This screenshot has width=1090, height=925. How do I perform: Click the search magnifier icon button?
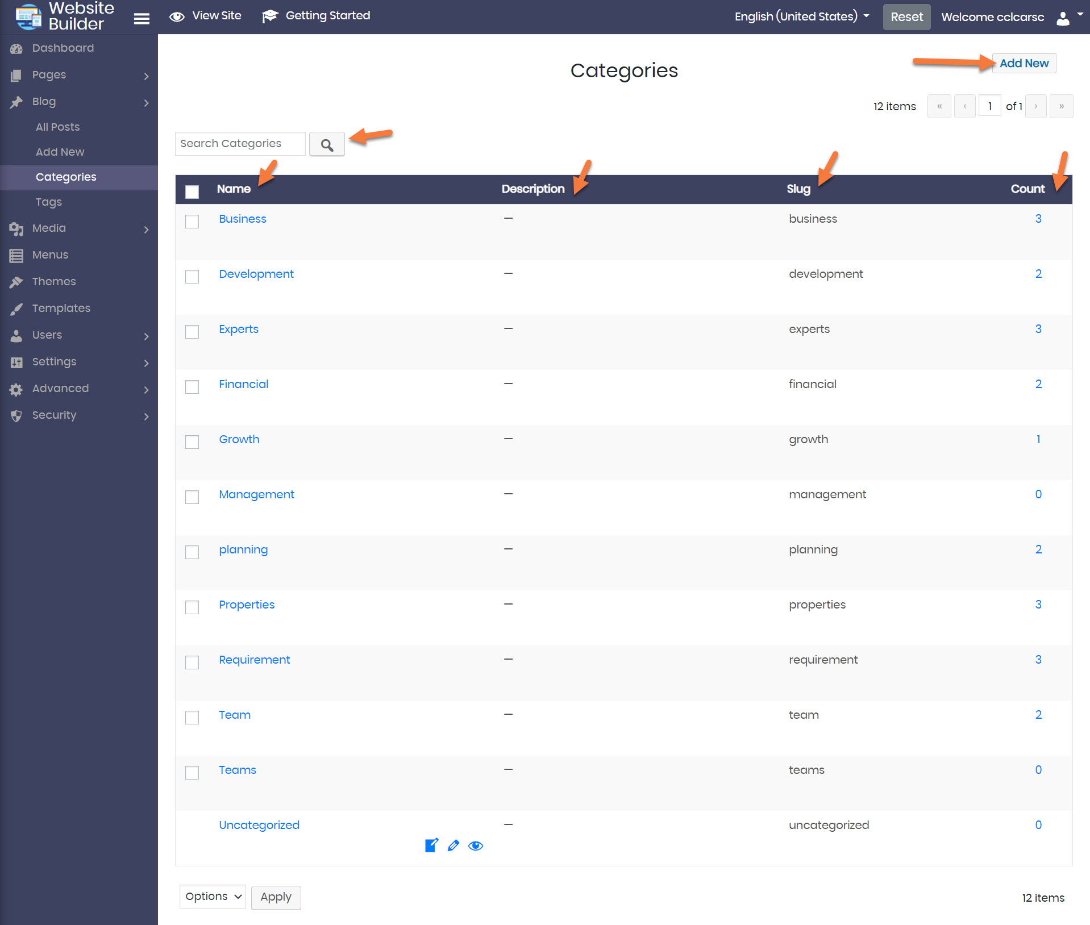(327, 144)
